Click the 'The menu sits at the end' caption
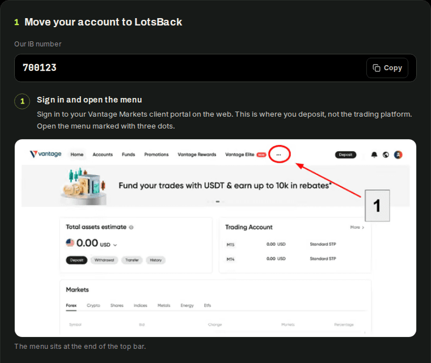 pos(80,346)
